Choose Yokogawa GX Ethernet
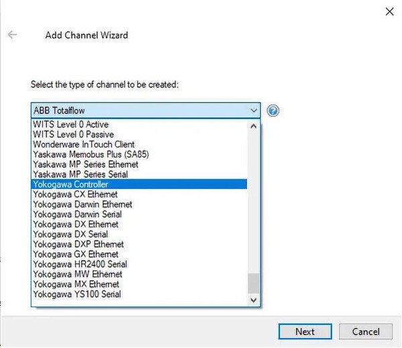This screenshot has height=348, width=402. click(x=139, y=254)
